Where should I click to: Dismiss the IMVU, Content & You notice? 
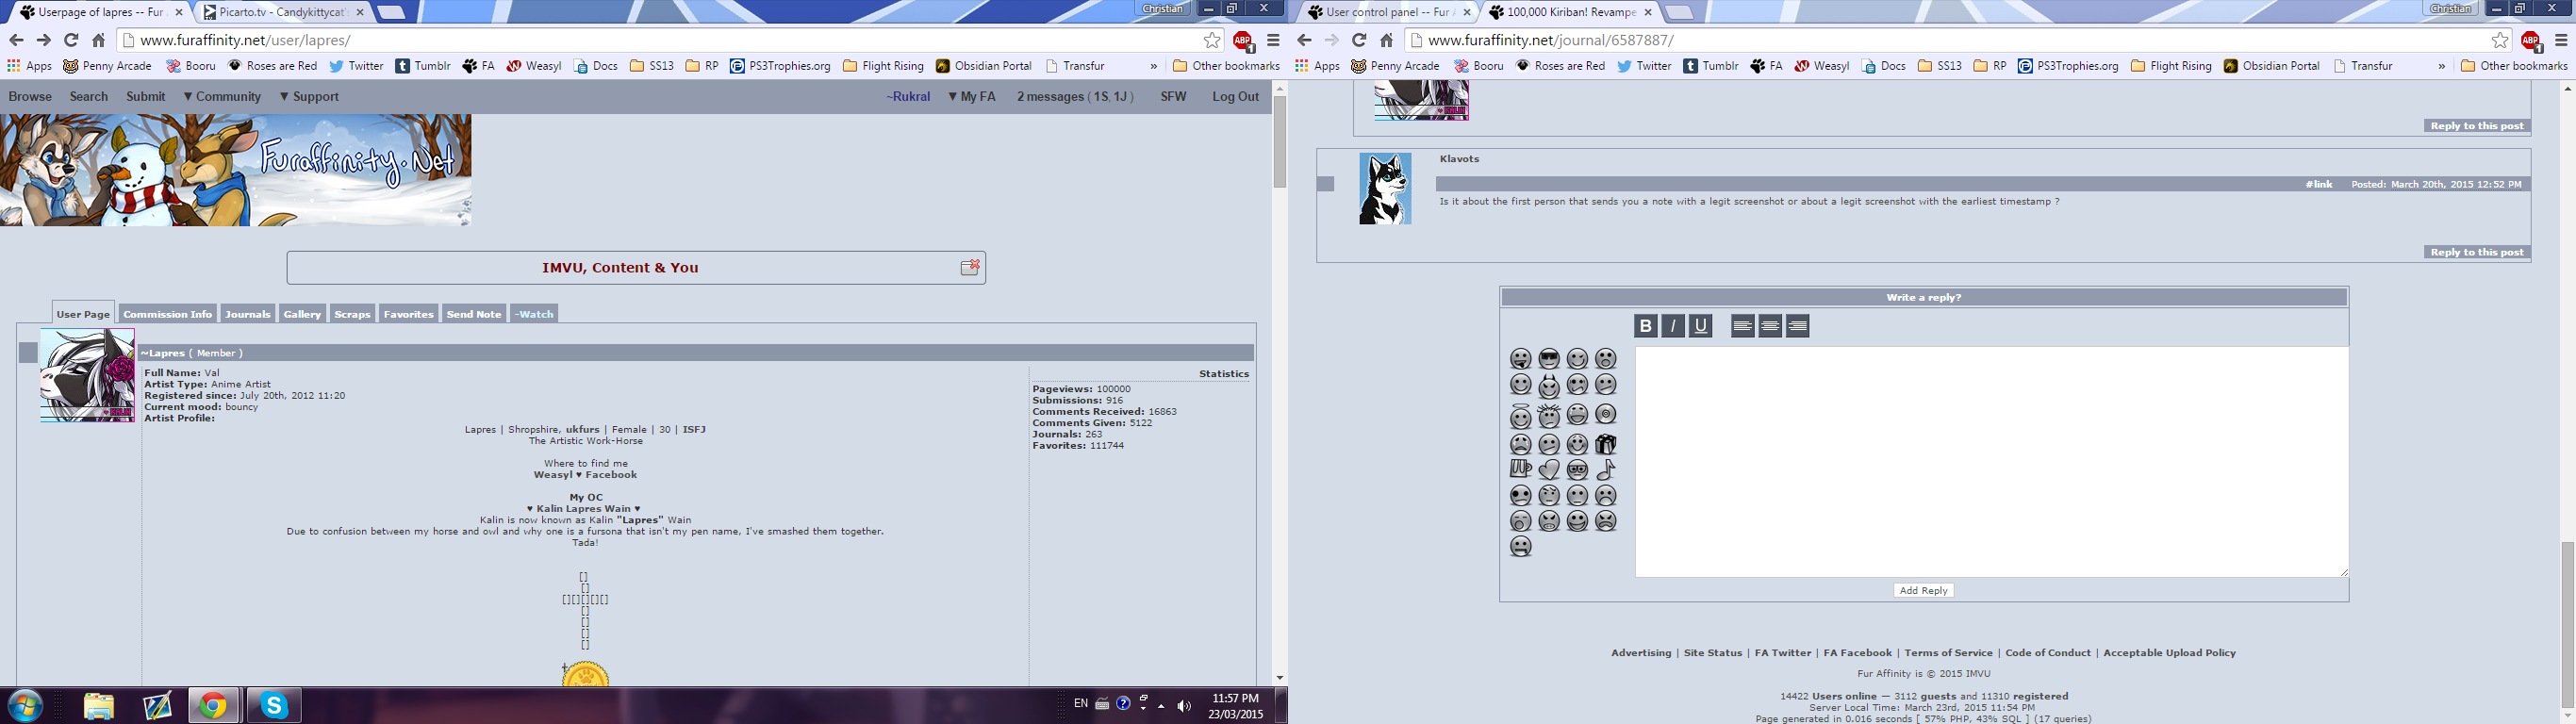coord(970,267)
